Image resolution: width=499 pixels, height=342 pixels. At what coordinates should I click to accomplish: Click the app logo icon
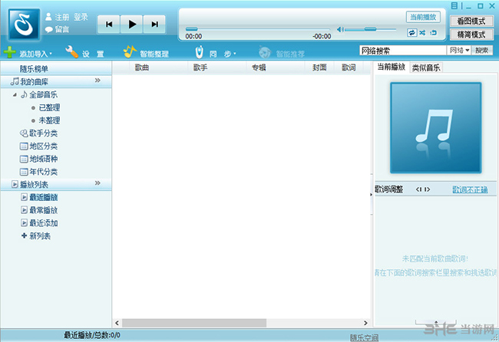23,24
